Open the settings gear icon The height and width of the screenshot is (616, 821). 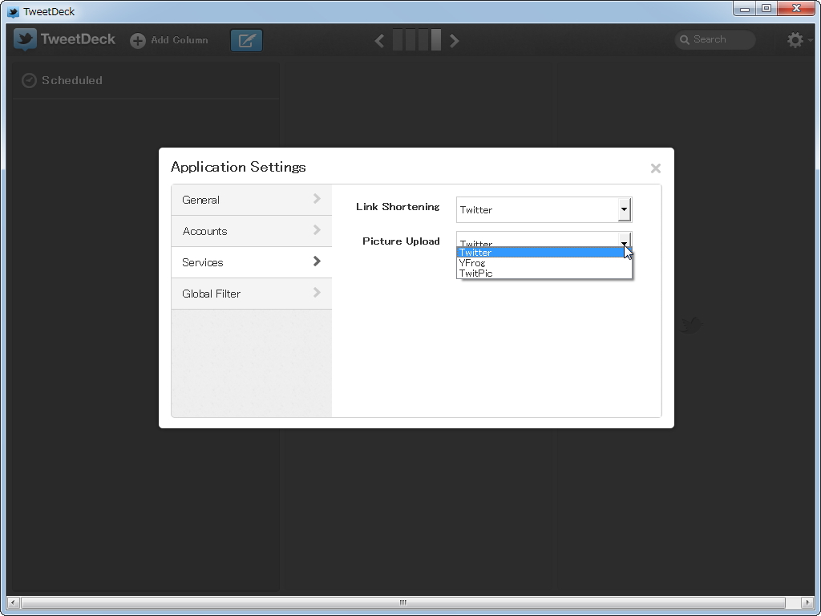[795, 38]
